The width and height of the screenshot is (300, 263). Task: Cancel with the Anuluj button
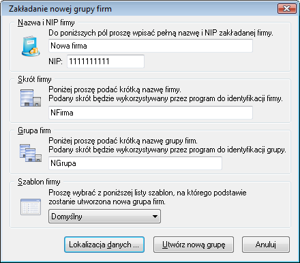tap(266, 245)
